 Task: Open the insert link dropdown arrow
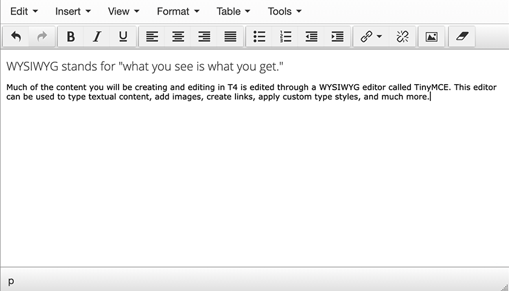(379, 37)
